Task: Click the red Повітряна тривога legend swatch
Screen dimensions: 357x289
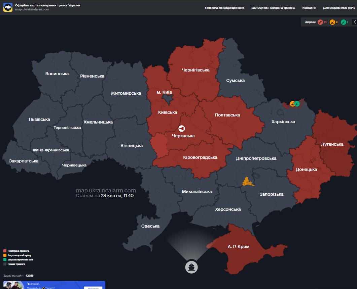Action: point(5,251)
